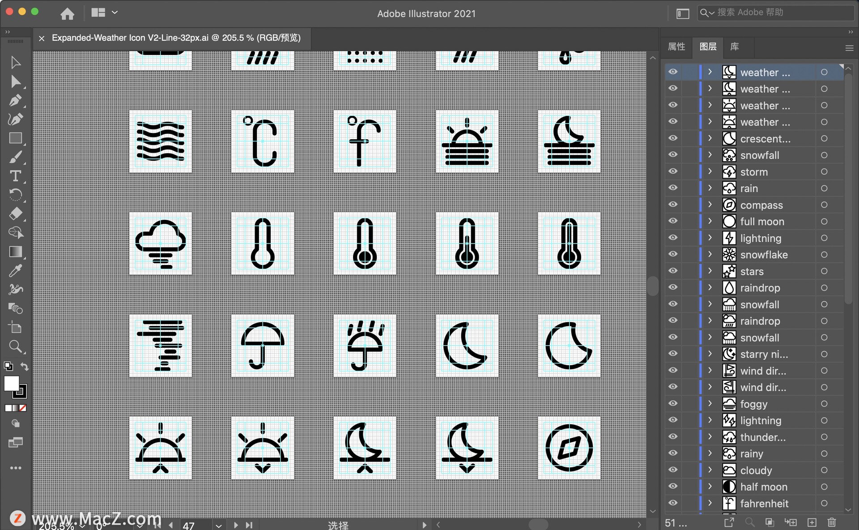Click the 搜索 Adobe 帮助 search field
This screenshot has height=530, width=859.
coord(778,13)
